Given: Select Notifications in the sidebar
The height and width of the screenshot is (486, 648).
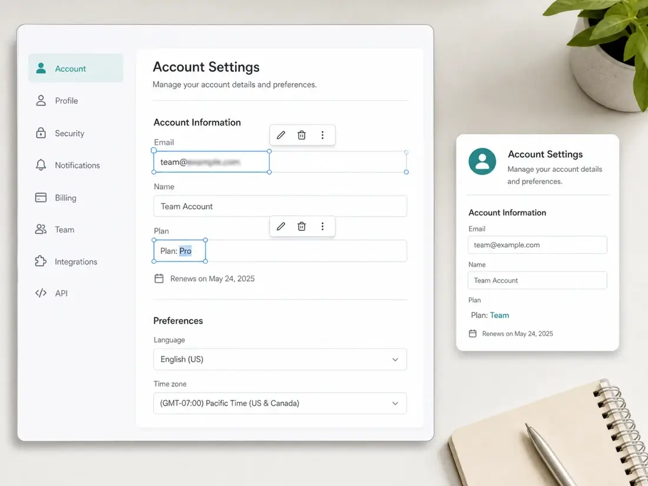Looking at the screenshot, I should click(x=75, y=166).
